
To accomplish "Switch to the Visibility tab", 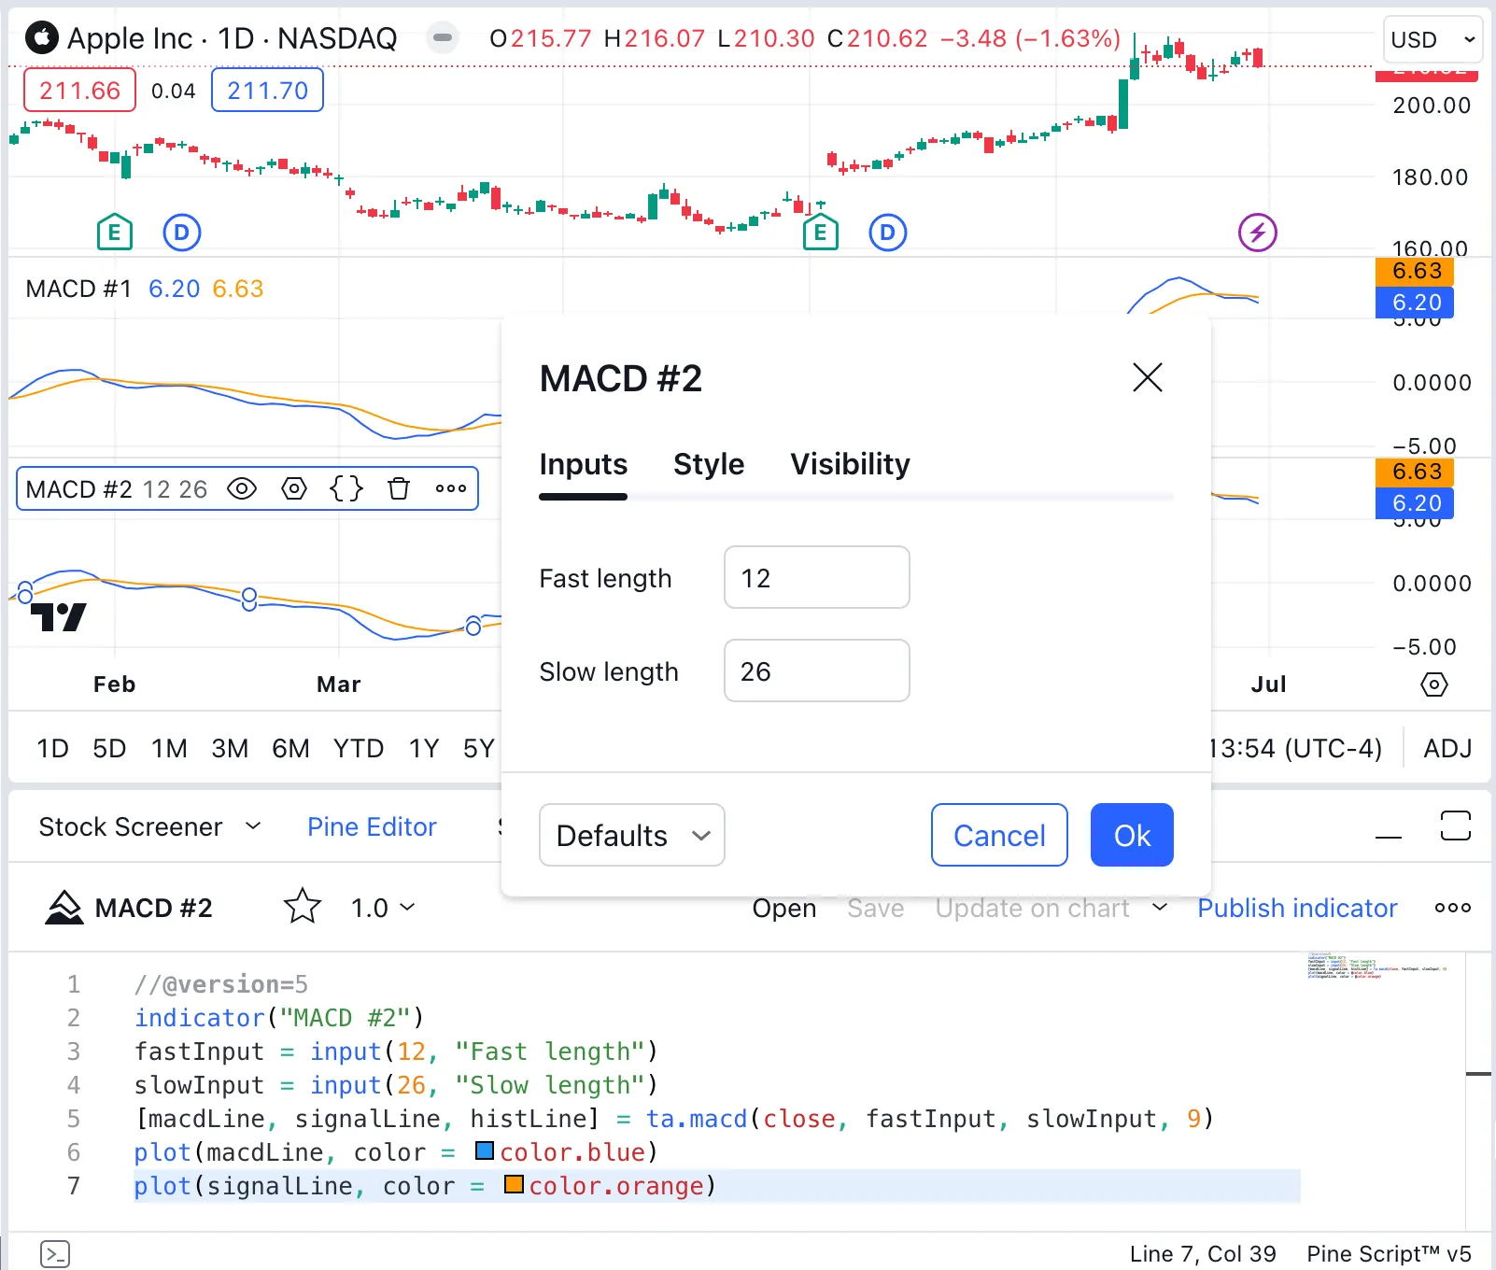I will coord(850,464).
